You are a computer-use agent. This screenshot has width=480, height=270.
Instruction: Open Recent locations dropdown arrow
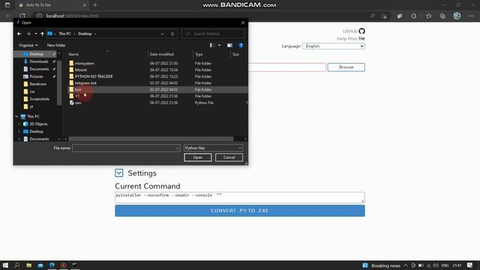click(x=36, y=34)
